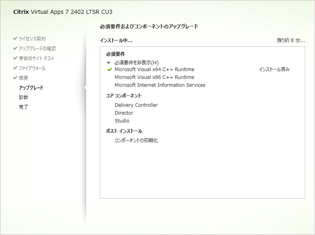
Task: Select the 完了 step in sidebar
Action: point(24,107)
